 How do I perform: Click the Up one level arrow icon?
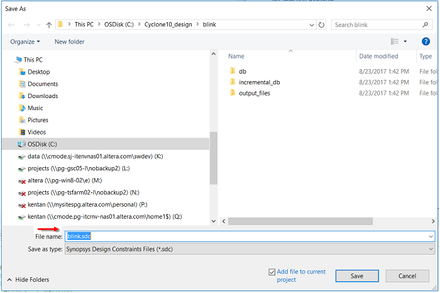(49, 25)
